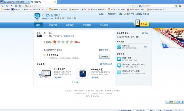Open the photoshopCS4 bookmark
The width and height of the screenshot is (184, 111).
[x=155, y=9]
